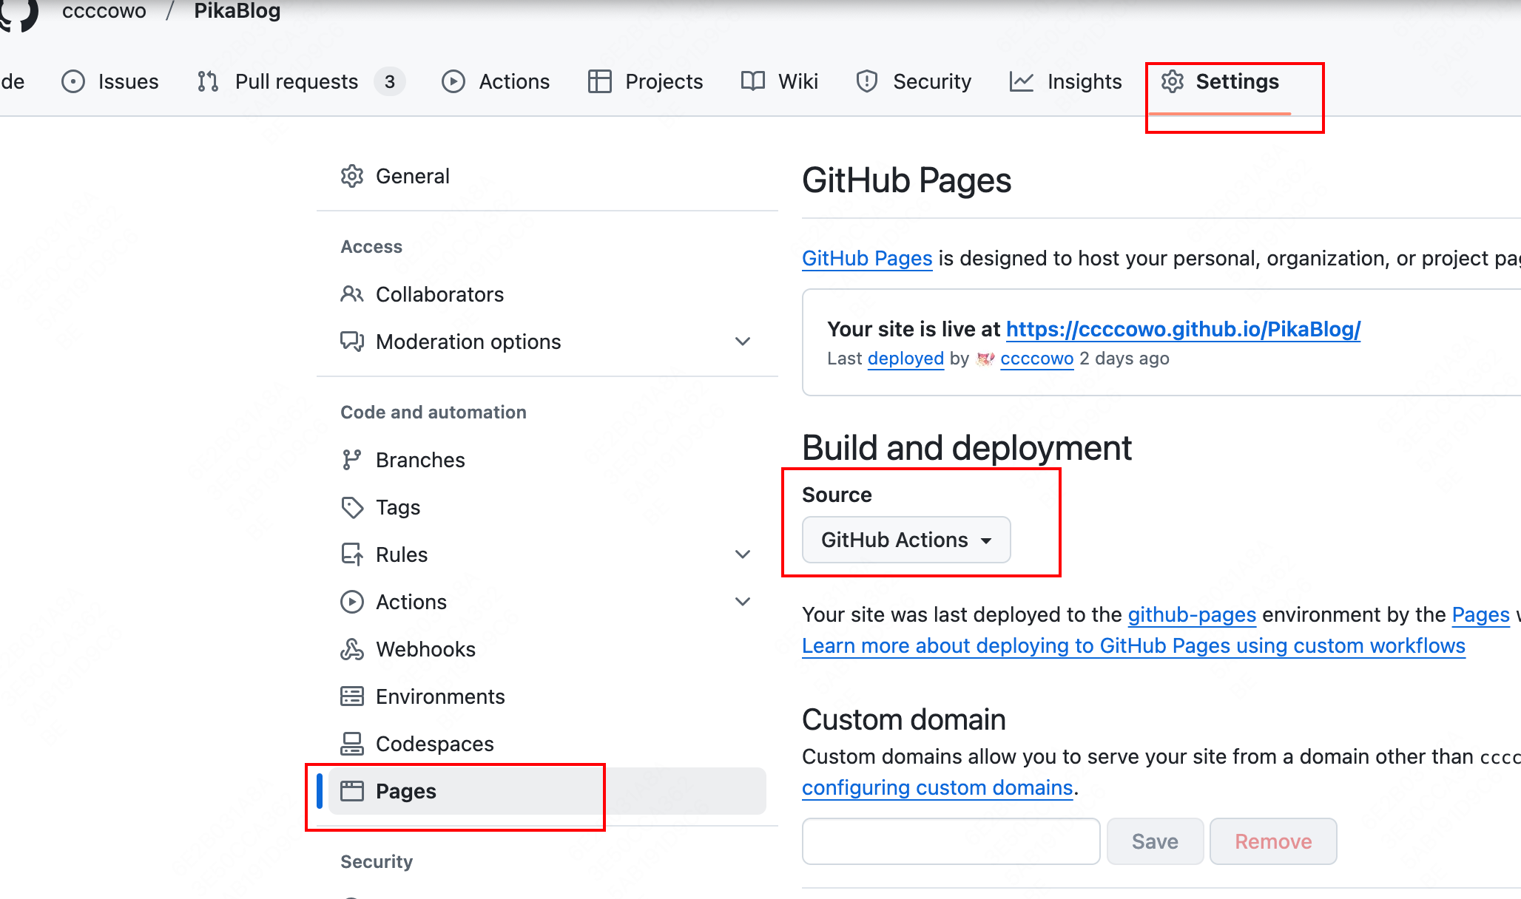Open the ccccowo owner link
Screen dimensions: 1521x899
pyautogui.click(x=104, y=11)
